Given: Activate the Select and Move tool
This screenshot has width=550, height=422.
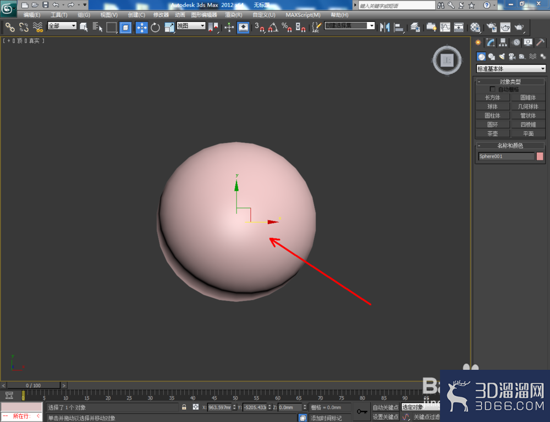Looking at the screenshot, I should 142,27.
